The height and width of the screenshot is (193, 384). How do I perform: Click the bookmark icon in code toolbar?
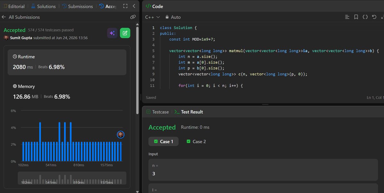[x=356, y=17]
